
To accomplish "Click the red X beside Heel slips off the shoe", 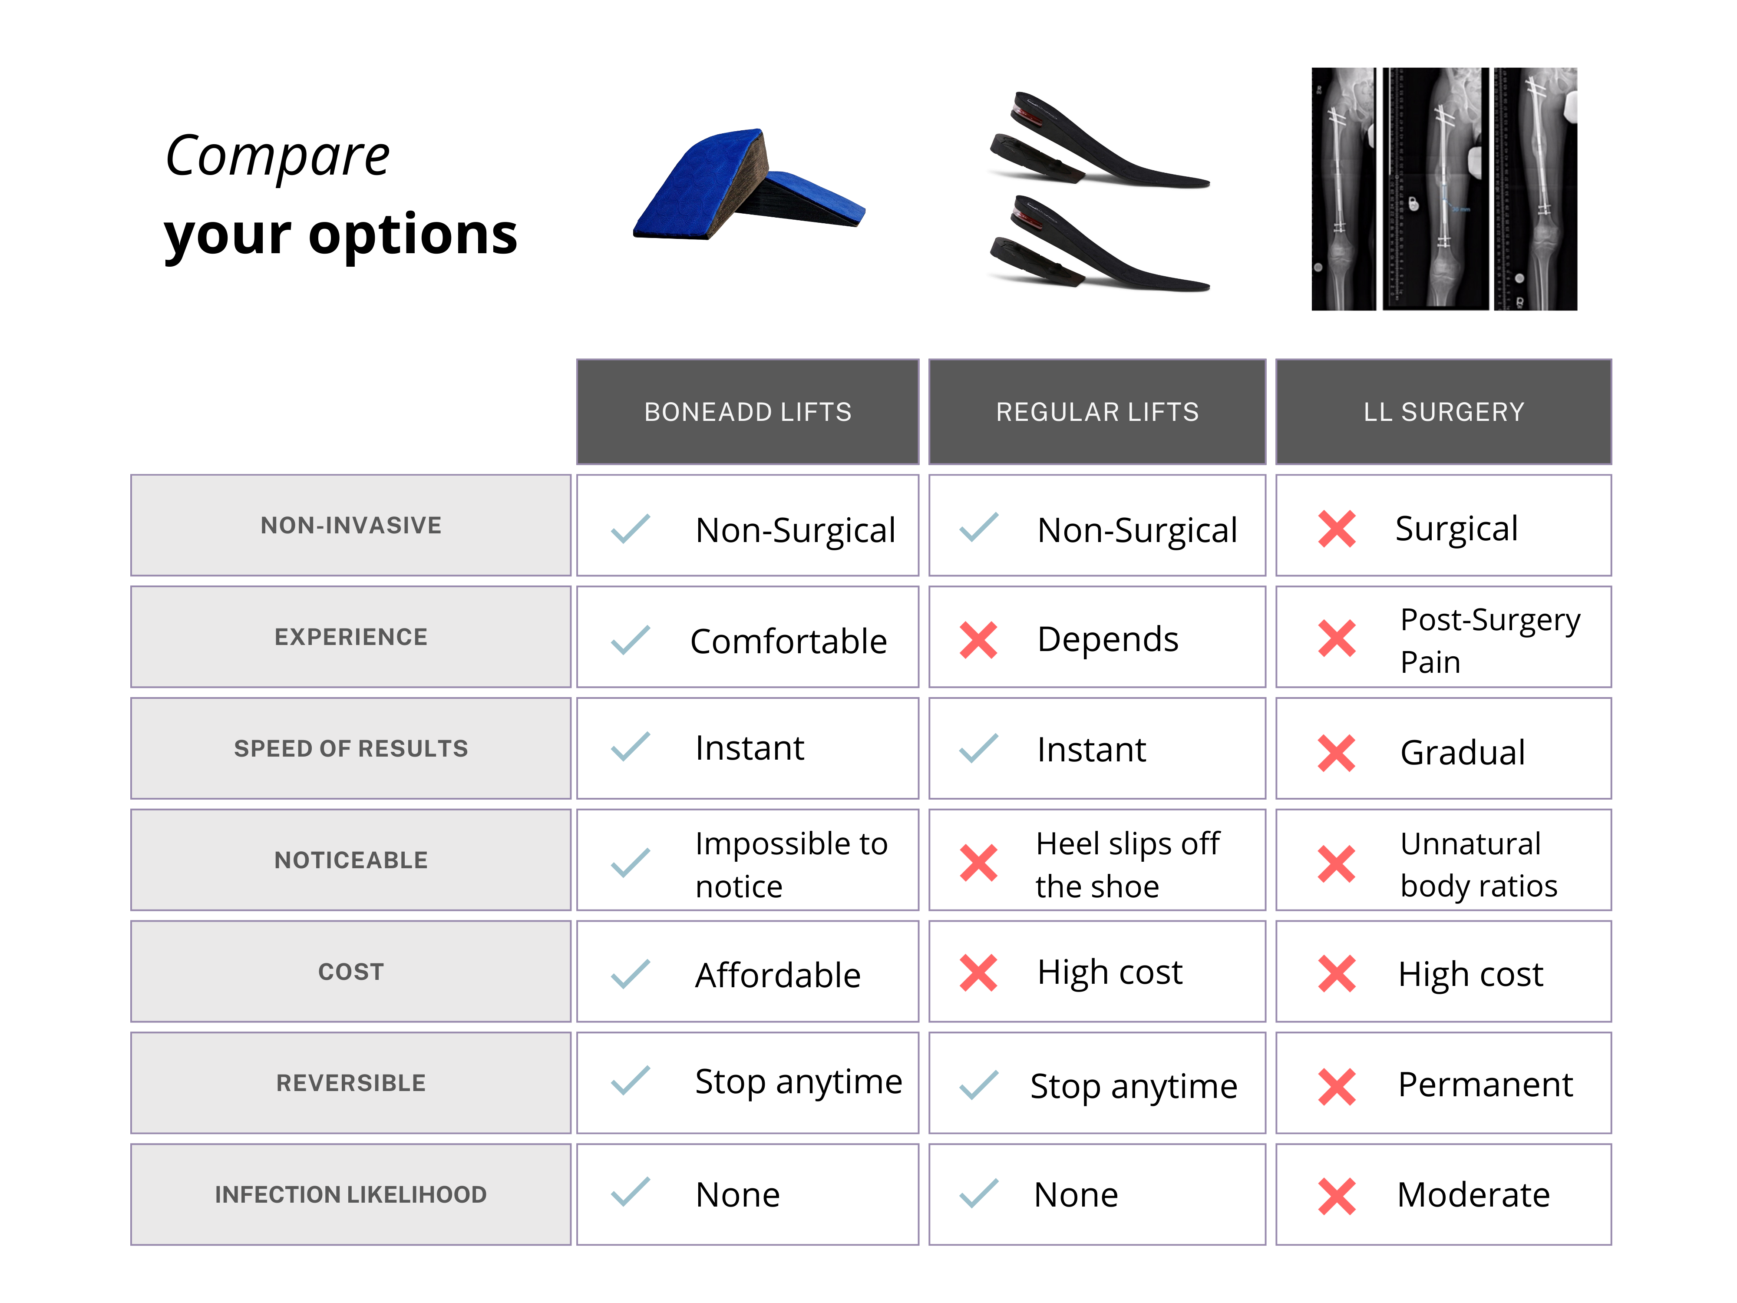I will [x=978, y=863].
